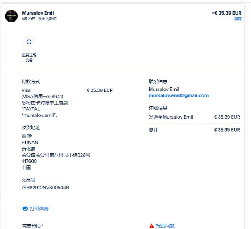Open the 报告问题 link
This screenshot has width=251, height=229.
click(165, 226)
